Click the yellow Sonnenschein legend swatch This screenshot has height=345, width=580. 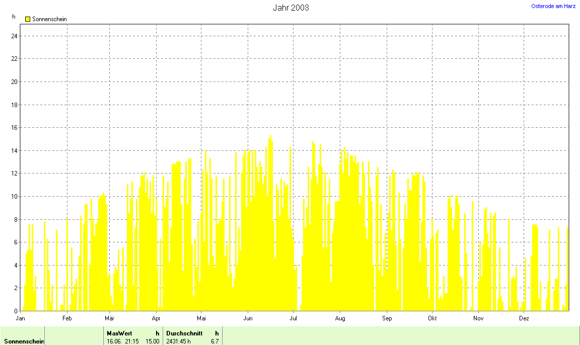point(28,19)
